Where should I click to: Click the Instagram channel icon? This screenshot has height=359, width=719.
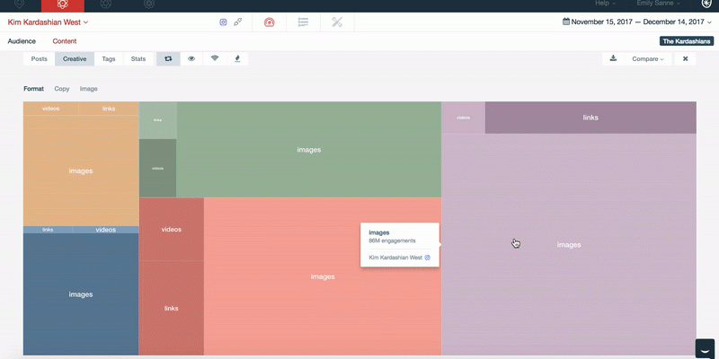click(x=224, y=21)
